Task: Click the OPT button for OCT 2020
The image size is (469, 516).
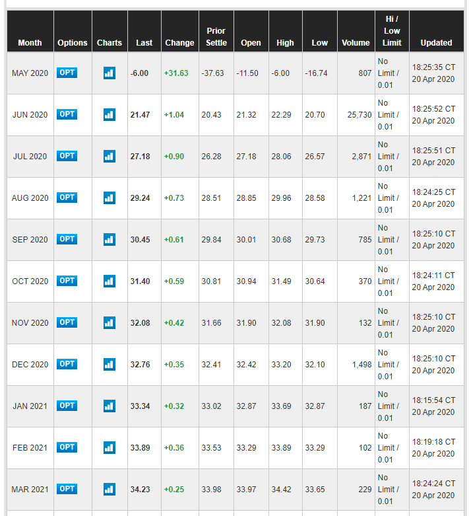Action: [x=67, y=281]
